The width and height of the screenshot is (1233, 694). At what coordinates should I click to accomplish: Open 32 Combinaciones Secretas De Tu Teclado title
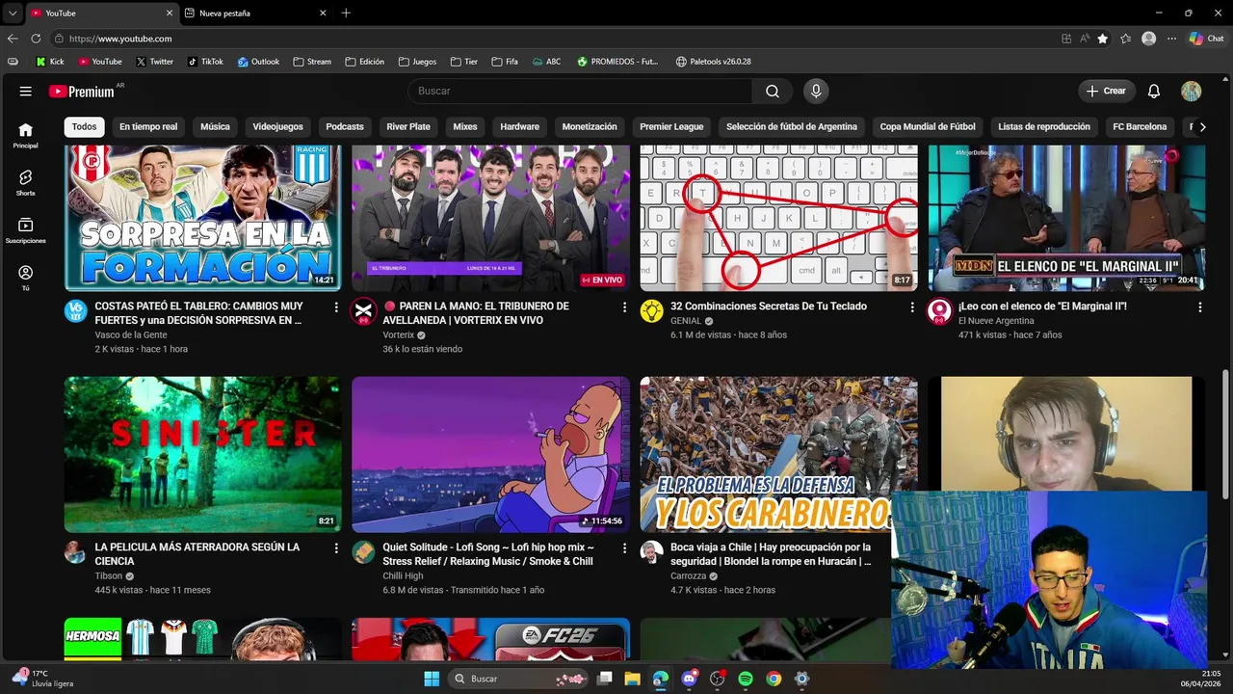coord(769,307)
